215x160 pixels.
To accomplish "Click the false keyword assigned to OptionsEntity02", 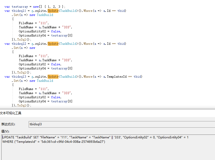I will click(56, 31).
